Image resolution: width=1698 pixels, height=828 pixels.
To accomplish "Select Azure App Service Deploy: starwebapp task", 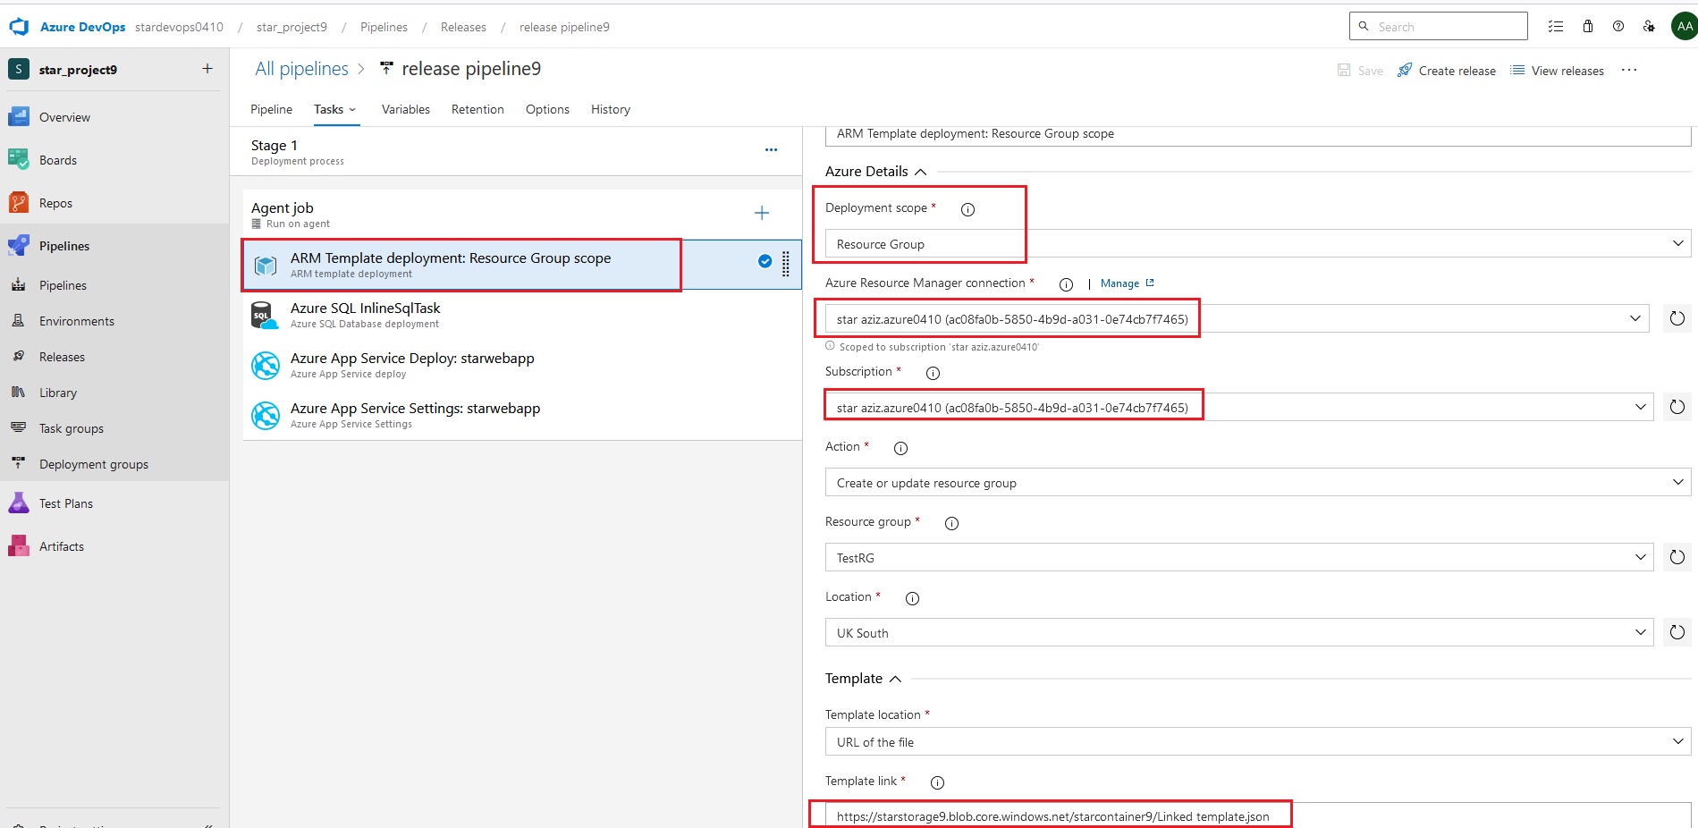I will click(x=522, y=365).
